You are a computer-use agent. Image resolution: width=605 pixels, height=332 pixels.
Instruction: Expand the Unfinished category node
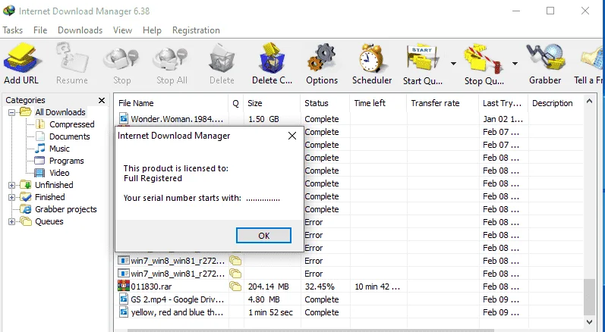coord(12,185)
